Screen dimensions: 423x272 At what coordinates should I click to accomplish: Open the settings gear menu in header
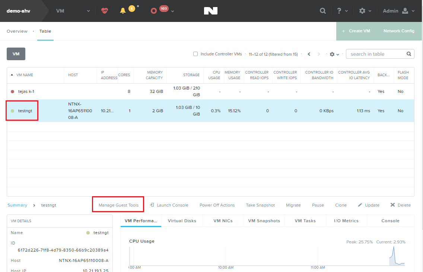click(362, 11)
